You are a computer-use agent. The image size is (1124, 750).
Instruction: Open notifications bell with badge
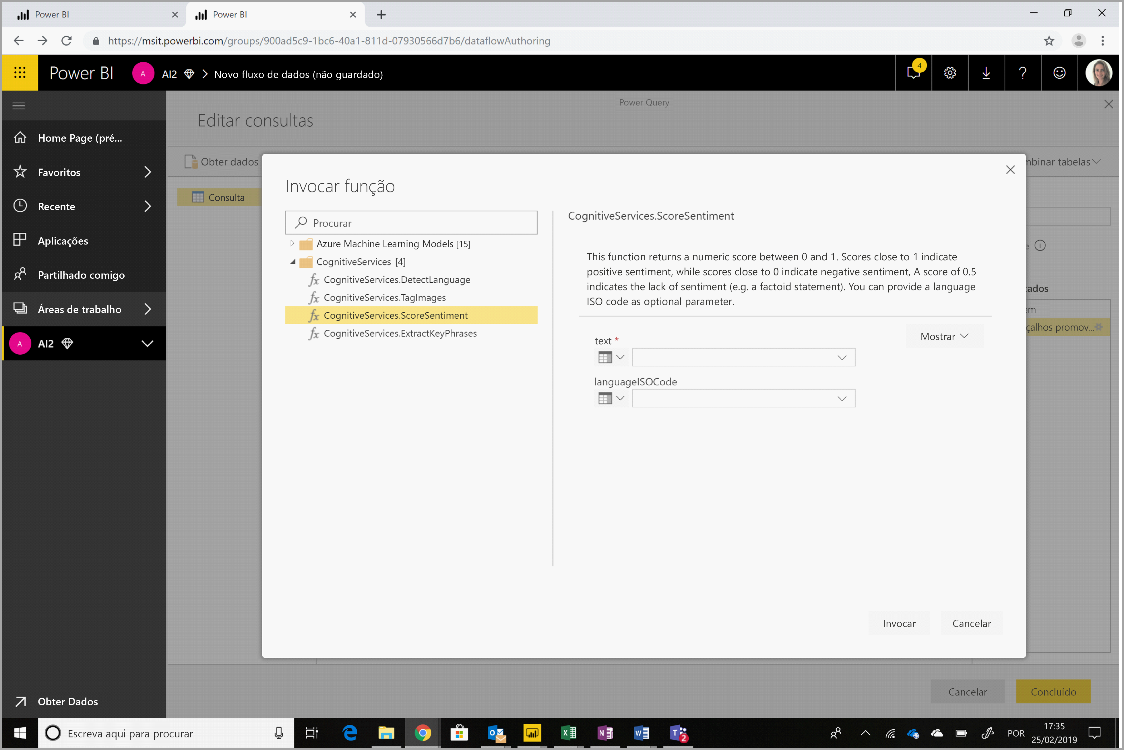tap(913, 73)
